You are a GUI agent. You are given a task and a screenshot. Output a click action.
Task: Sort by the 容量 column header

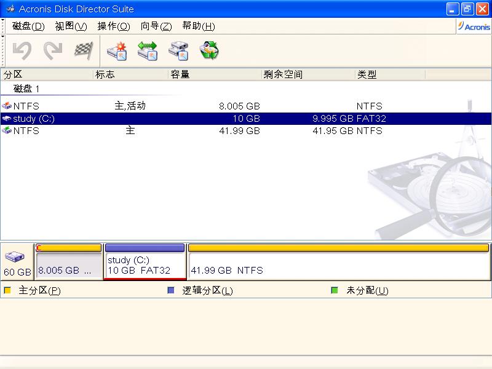pos(215,74)
